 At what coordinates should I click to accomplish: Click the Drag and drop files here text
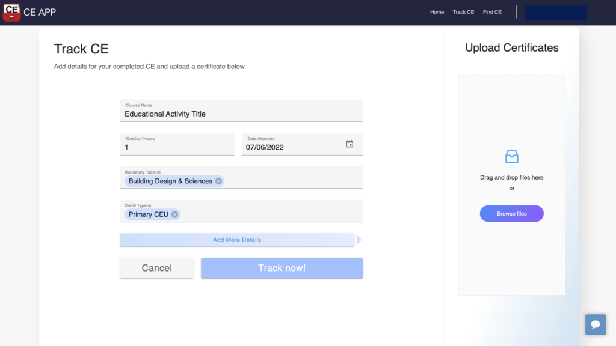(511, 177)
